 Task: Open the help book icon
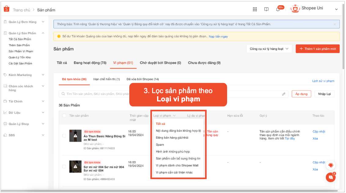tap(266, 9)
